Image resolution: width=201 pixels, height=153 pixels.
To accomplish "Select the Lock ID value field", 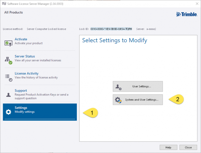I will tap(111, 29).
